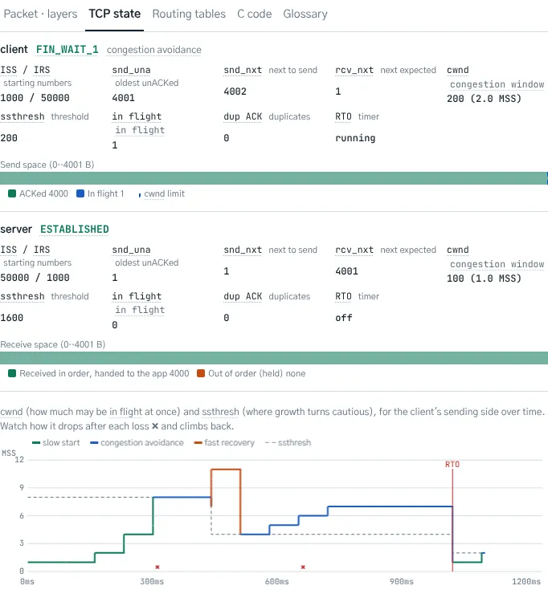Click the client RTO value running

(355, 138)
